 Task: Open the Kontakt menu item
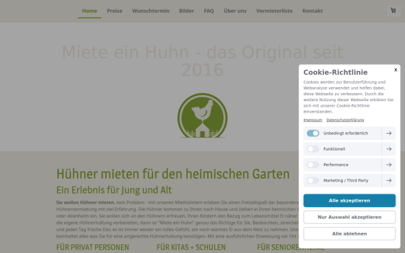point(313,11)
